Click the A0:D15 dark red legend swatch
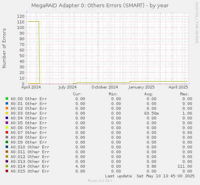 pyautogui.click(x=7, y=171)
